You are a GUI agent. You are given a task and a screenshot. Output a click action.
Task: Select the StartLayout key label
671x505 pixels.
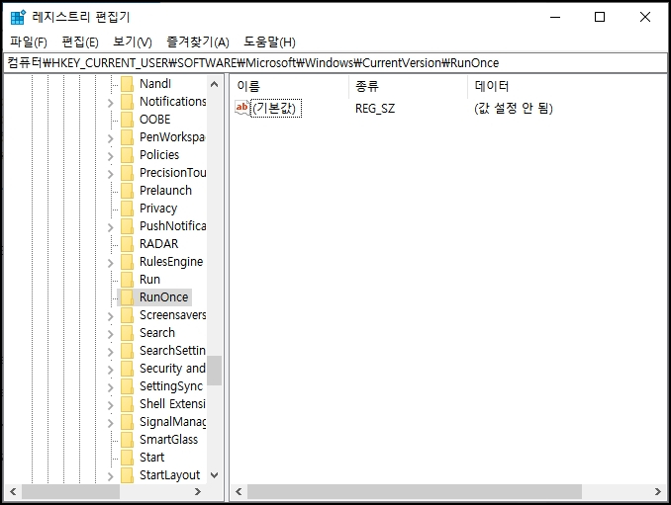(170, 475)
